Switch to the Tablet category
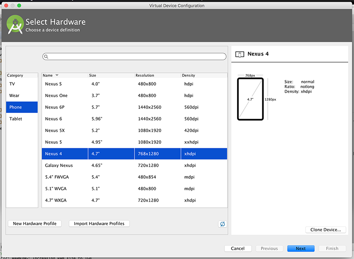Screen dimensions: 354x259 click(x=22, y=119)
